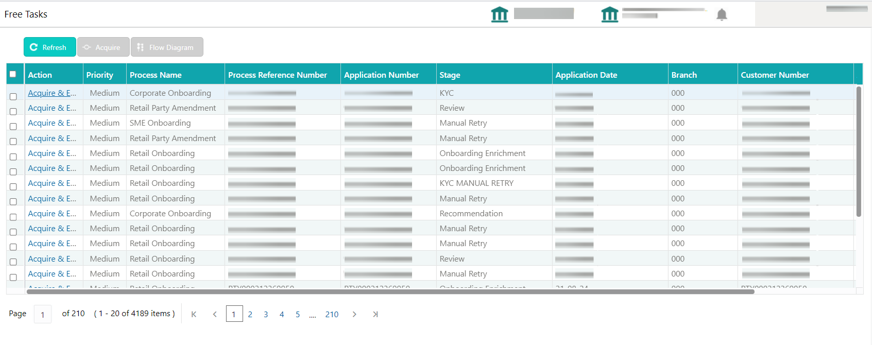
Task: Click the Page number input field
Action: tap(43, 314)
